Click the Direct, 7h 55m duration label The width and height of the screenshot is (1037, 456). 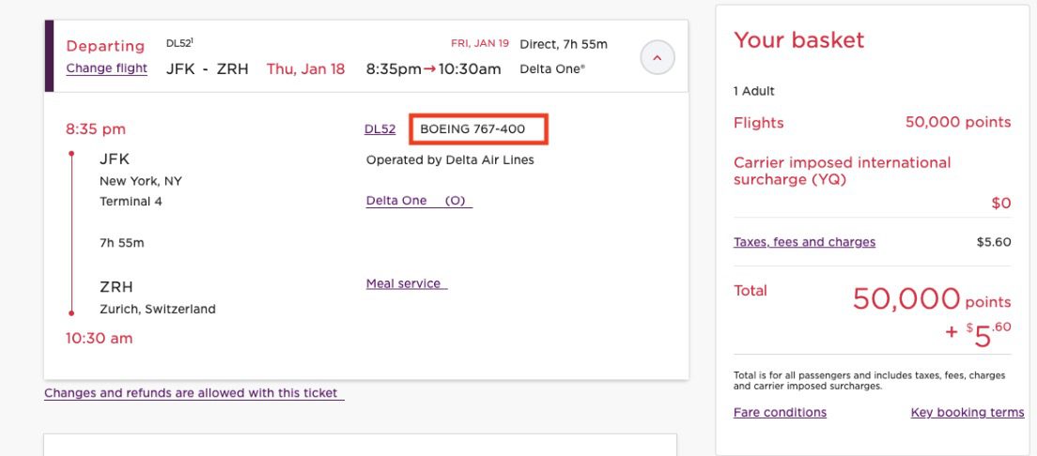coord(564,44)
